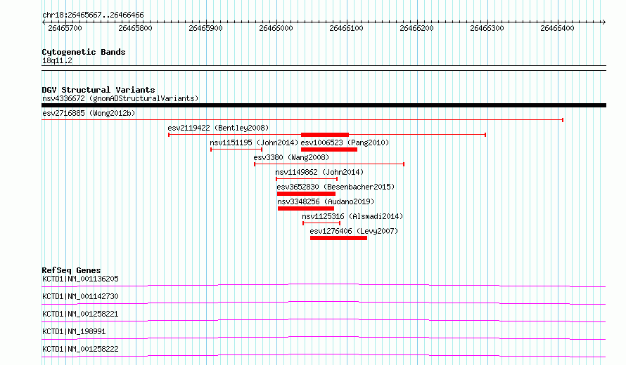Click the thick red nsv3348256 bar
This screenshot has width=626, height=365.
coord(306,208)
